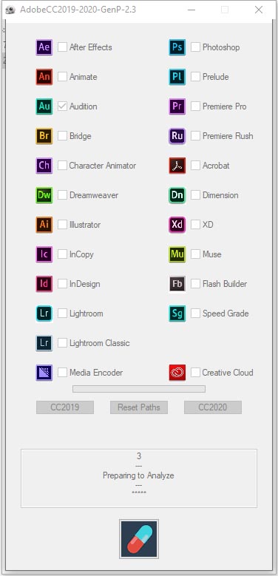
Task: Tick the Creative Cloud checkbox
Action: click(196, 372)
